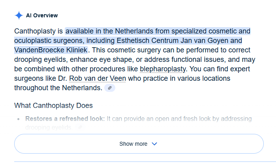Screen dimensions: 276x167
Task: Open the source link chip after 'Netherlands.'
Action: click(110, 88)
